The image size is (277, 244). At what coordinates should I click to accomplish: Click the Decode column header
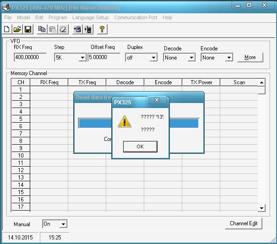[125, 82]
